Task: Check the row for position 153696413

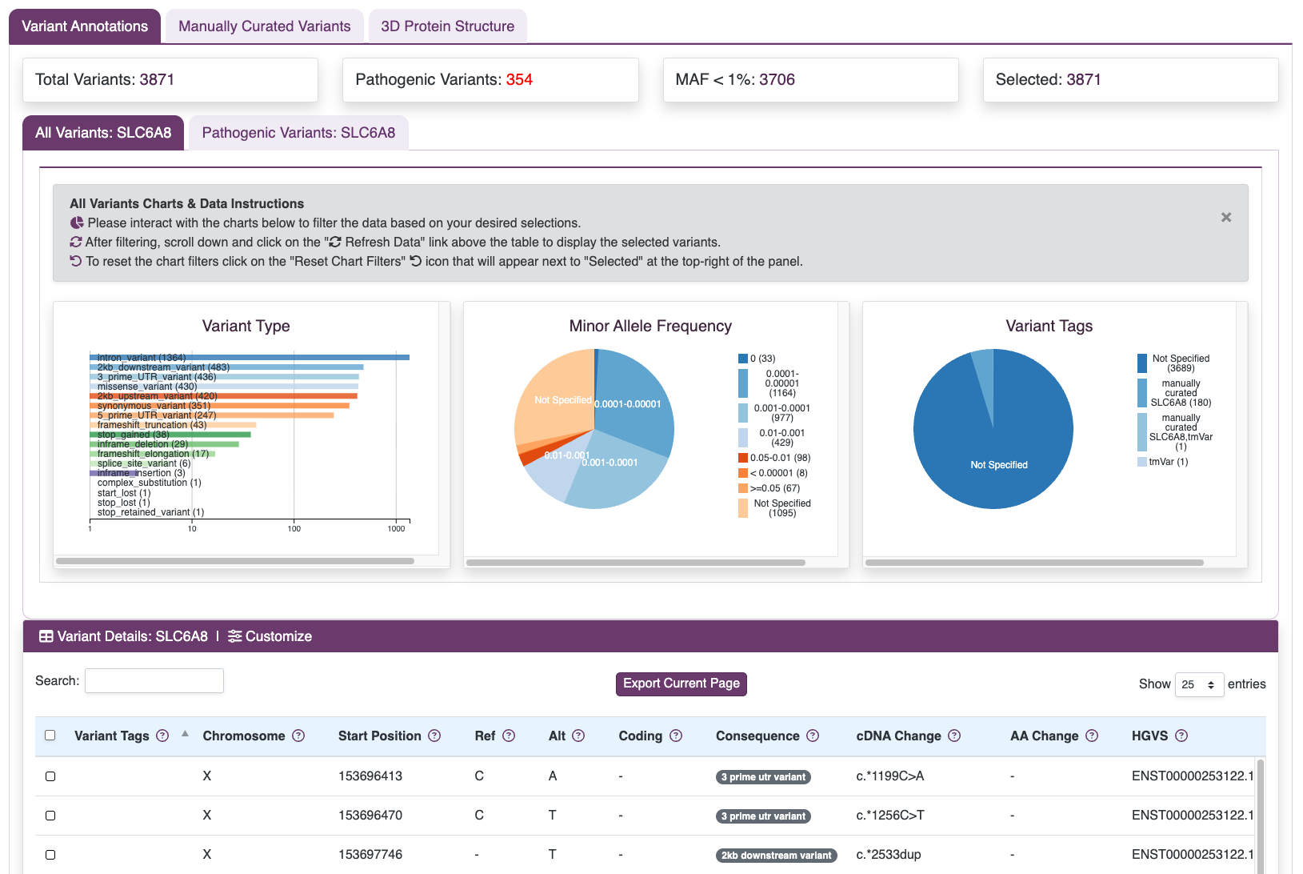Action: 50,776
